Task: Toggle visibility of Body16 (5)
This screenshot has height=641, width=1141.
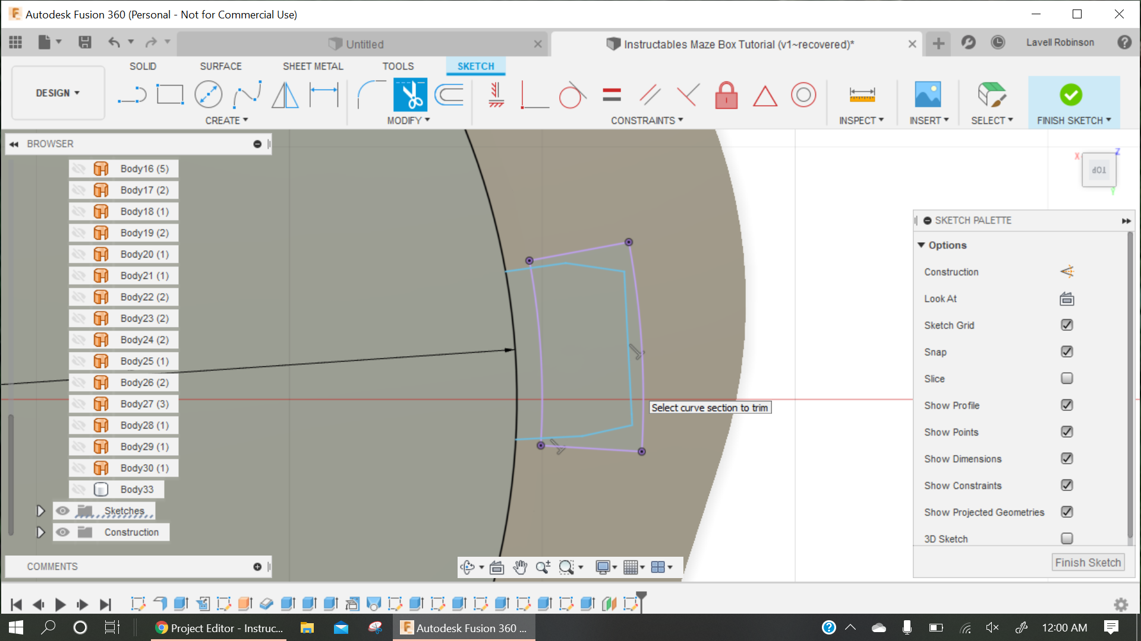Action: pos(78,169)
